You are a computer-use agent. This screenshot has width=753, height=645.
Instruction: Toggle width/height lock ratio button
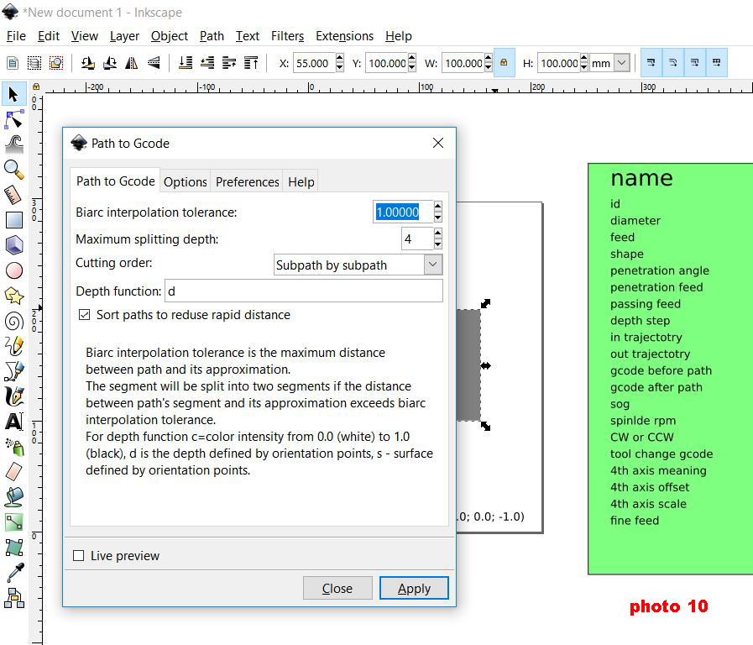click(505, 63)
